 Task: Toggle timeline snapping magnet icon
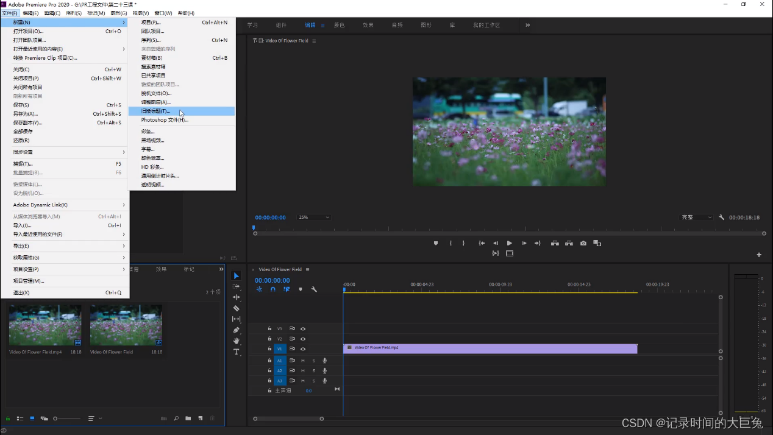point(273,289)
